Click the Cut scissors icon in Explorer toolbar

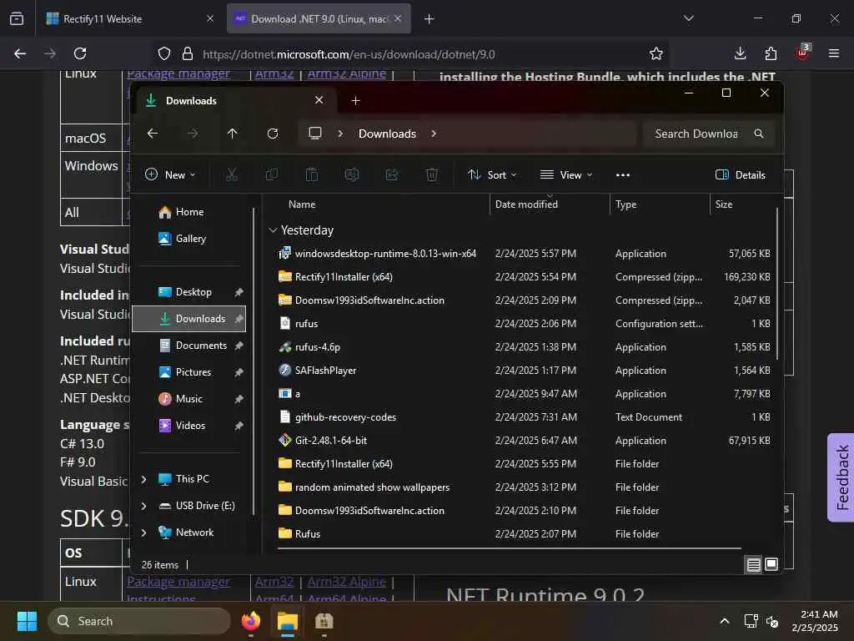pyautogui.click(x=232, y=174)
